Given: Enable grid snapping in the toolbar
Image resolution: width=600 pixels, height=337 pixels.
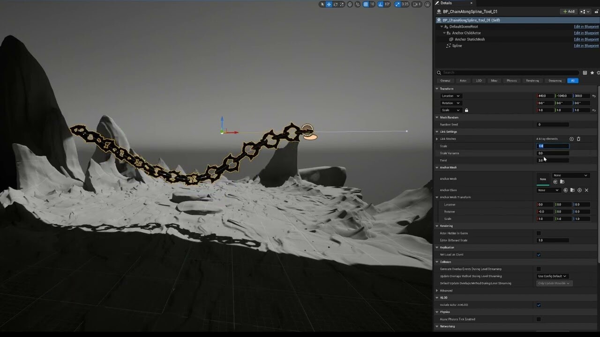Looking at the screenshot, I should [x=365, y=4].
